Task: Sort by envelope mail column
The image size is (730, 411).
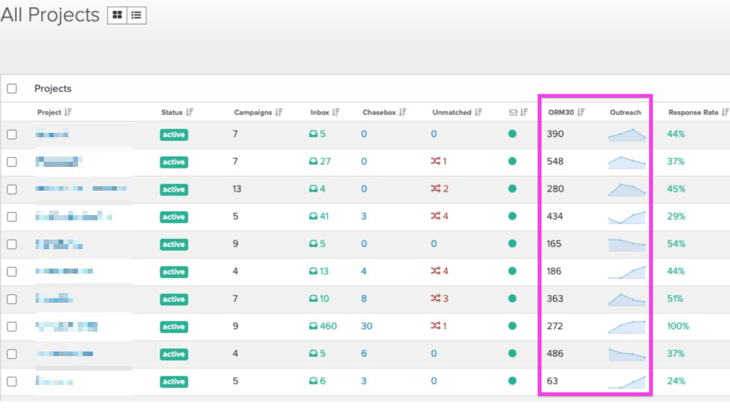Action: [524, 113]
